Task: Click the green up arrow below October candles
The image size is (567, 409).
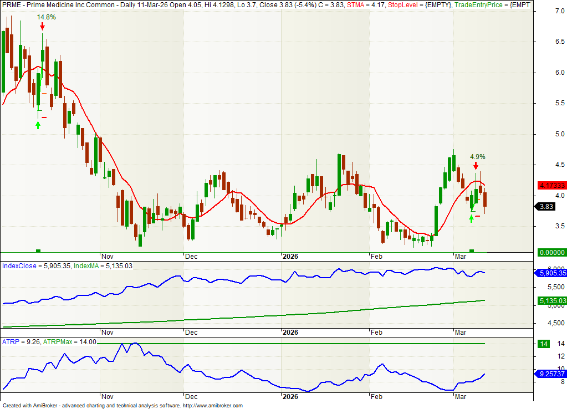Action: coord(38,125)
